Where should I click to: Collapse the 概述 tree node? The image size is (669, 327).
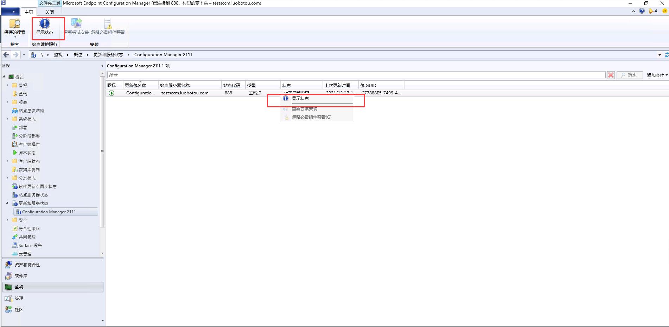click(4, 77)
